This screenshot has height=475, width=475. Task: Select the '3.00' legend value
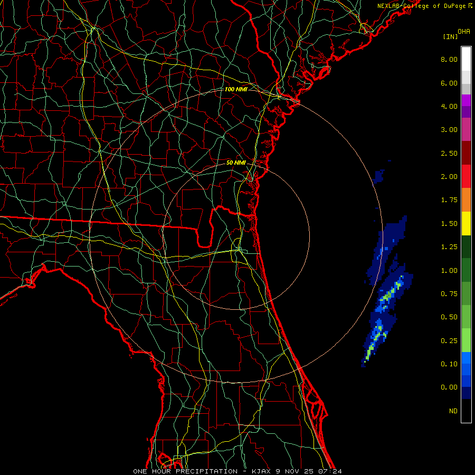coord(449,130)
